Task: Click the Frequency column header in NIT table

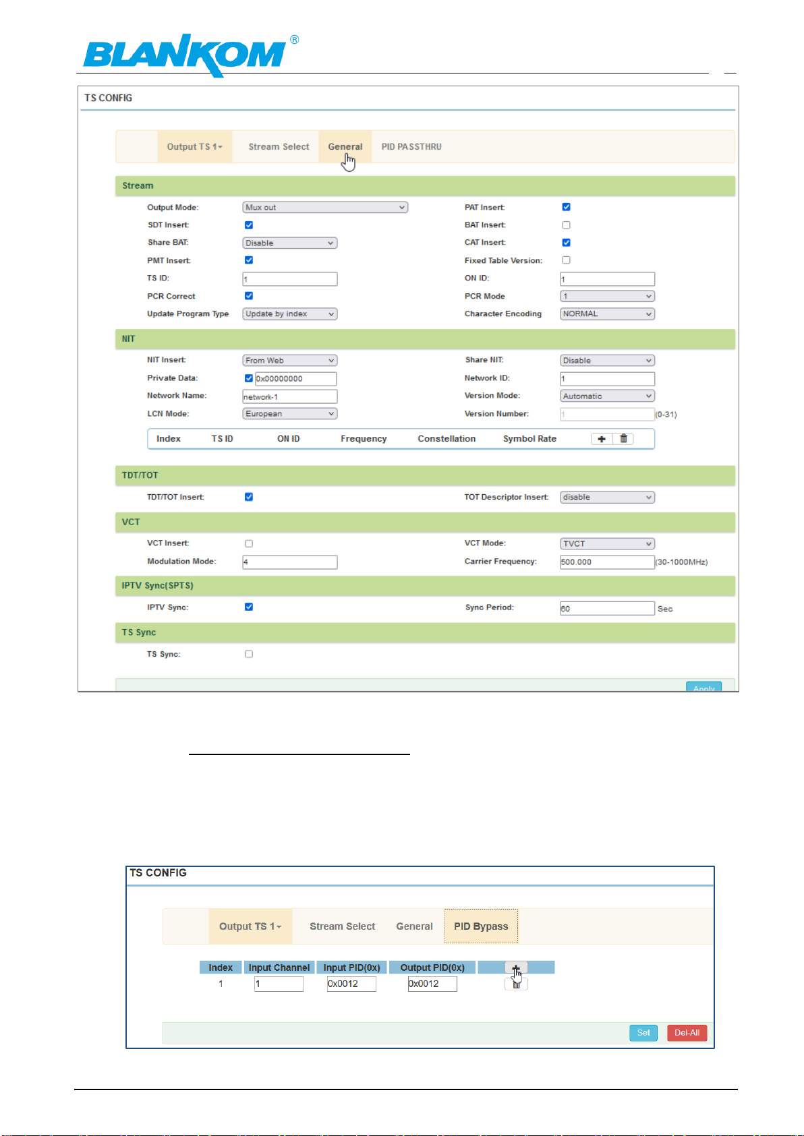Action: coord(364,439)
